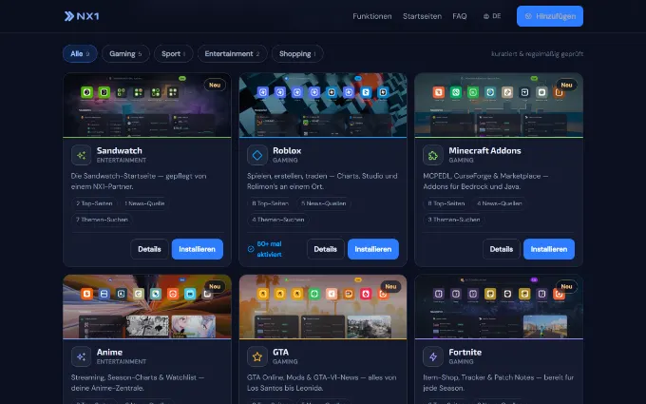Viewport: 646px width, 404px height.
Task: Click the GTA star icon
Action: pyautogui.click(x=257, y=356)
